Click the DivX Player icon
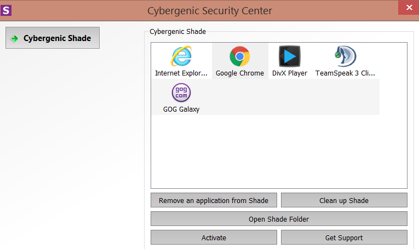The height and width of the screenshot is (249, 419). click(x=290, y=56)
